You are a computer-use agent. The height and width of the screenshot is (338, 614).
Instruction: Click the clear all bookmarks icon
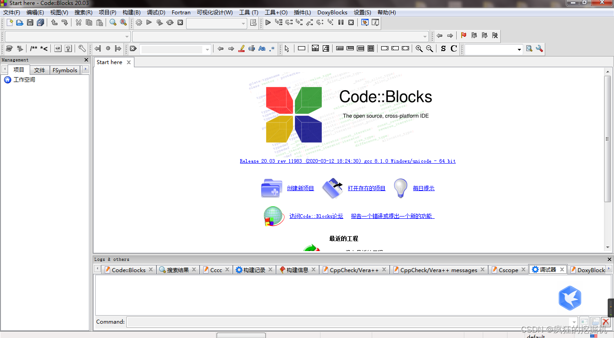coord(495,35)
